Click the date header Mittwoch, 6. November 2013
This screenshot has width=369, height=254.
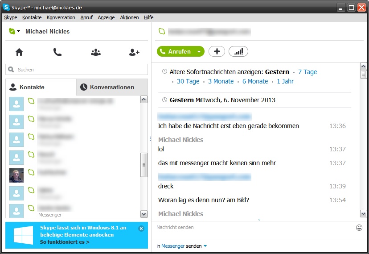235,100
